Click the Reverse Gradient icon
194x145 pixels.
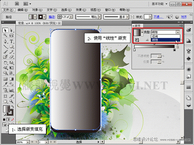point(137,40)
